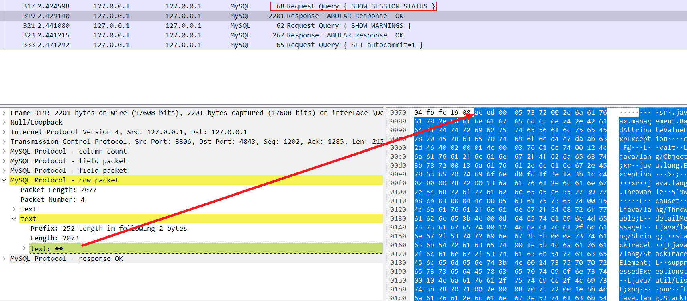Select the Prefix: 252 length field
Screen dimensions: 687x301
pos(108,229)
